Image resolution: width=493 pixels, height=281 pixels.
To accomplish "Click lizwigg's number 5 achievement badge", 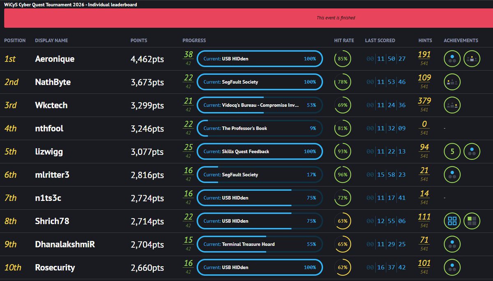I will (452, 152).
